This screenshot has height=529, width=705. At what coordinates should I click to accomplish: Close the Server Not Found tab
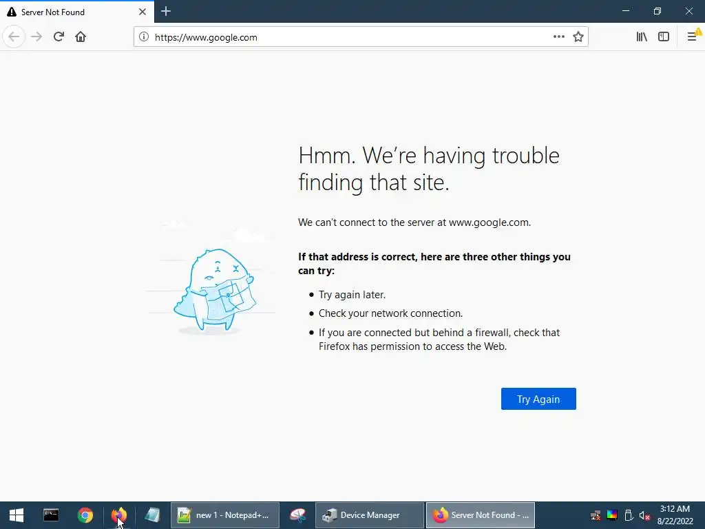click(x=142, y=12)
